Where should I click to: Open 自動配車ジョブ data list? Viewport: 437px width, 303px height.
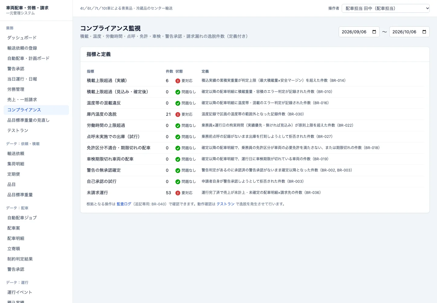36,218
